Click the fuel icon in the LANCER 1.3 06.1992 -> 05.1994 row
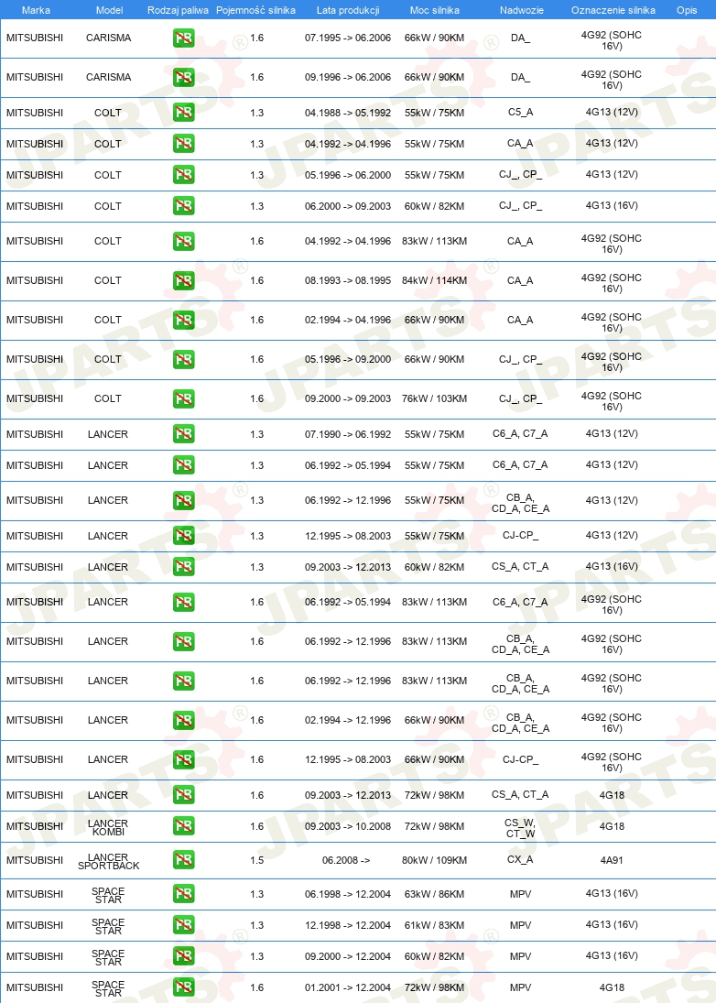Screen dimensions: 716x1003 point(183,465)
